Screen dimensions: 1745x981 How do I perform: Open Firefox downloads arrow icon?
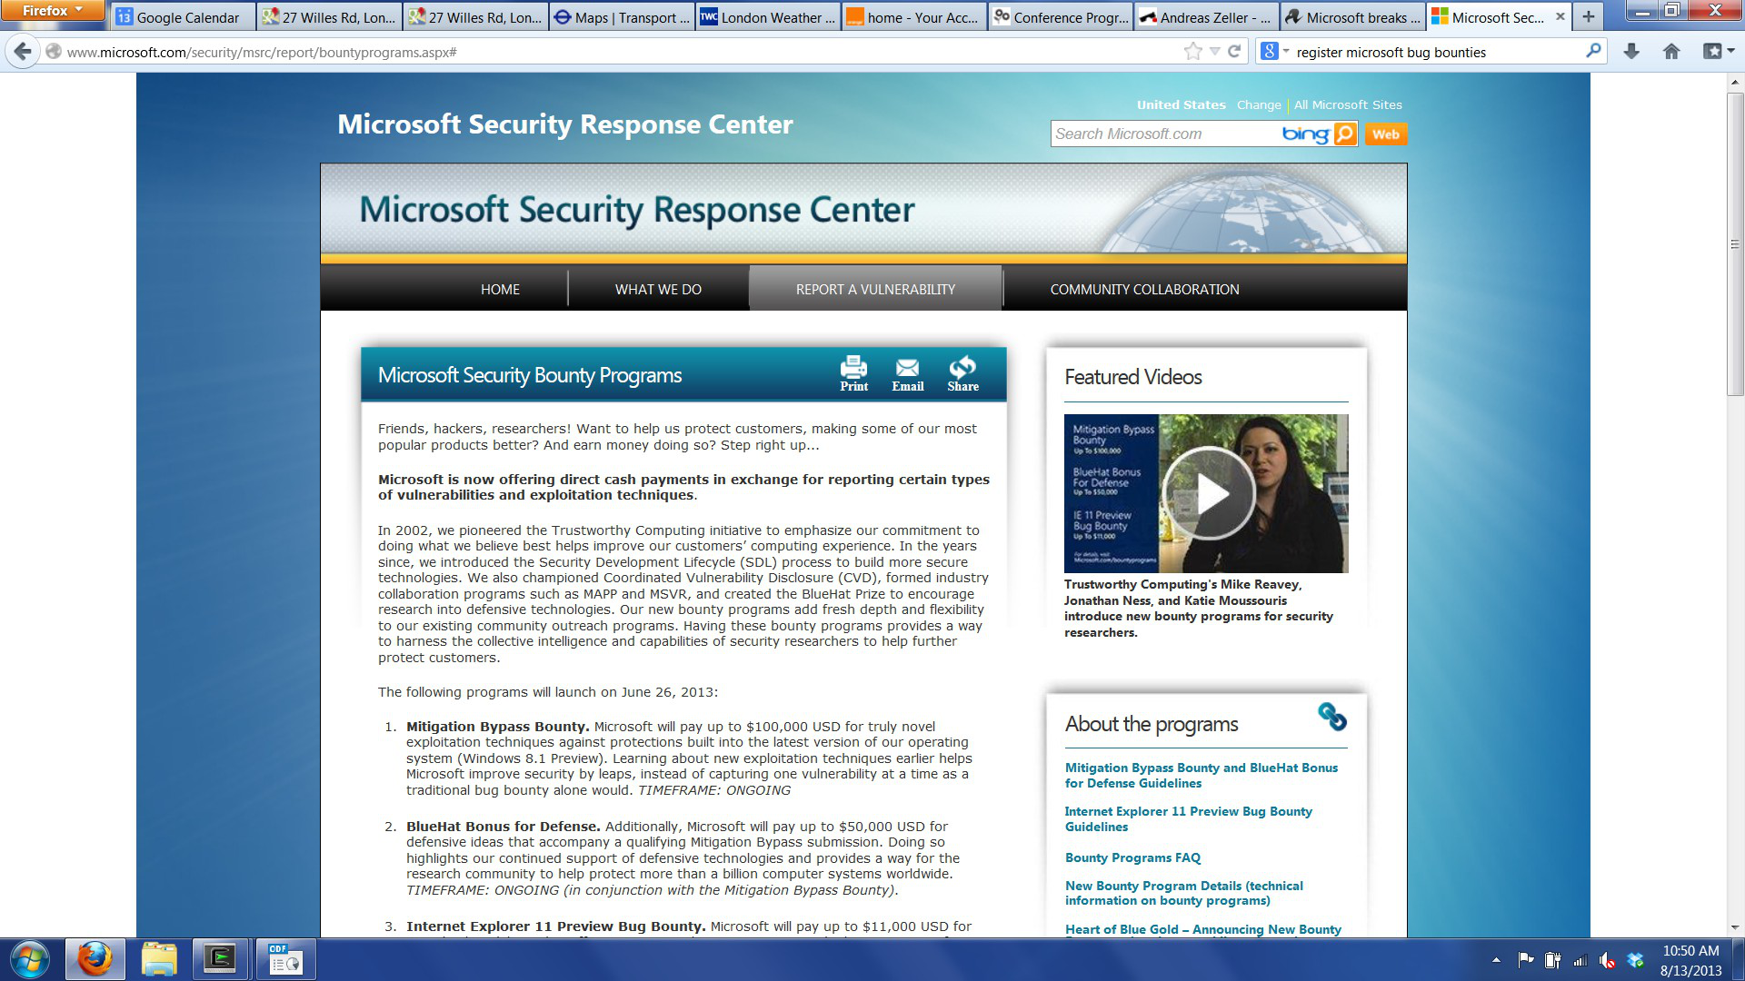point(1631,52)
